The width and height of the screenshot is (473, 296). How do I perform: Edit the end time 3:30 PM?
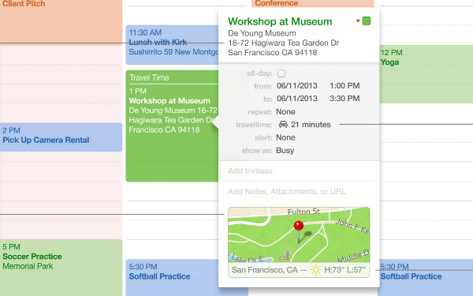[345, 99]
